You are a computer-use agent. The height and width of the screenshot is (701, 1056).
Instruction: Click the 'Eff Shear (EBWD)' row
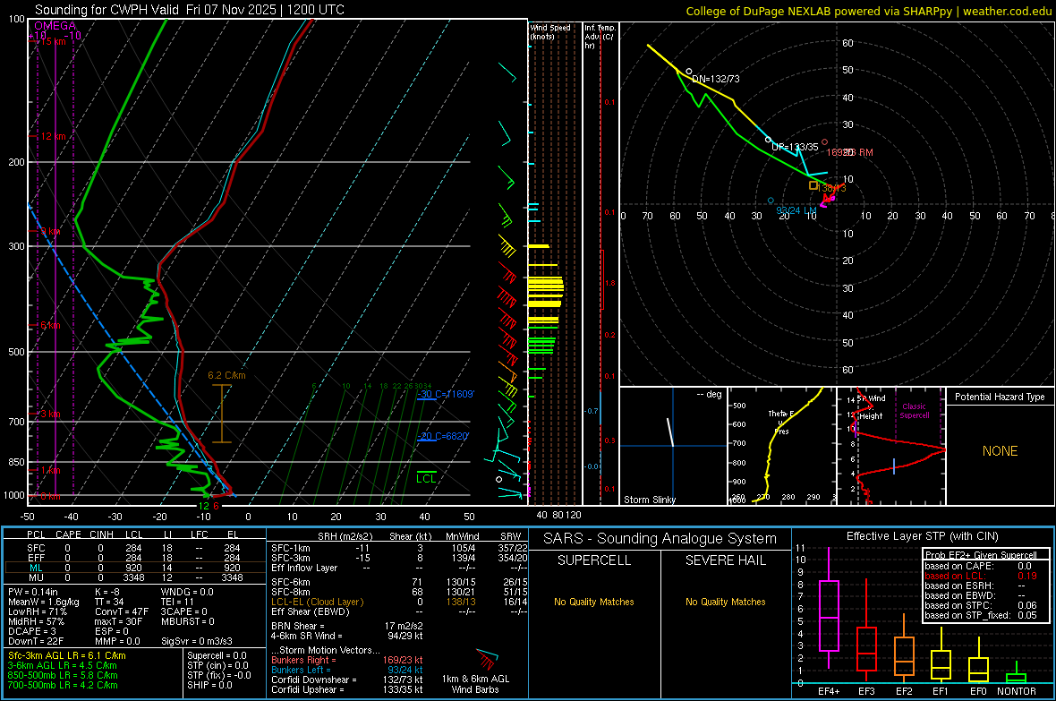[399, 611]
